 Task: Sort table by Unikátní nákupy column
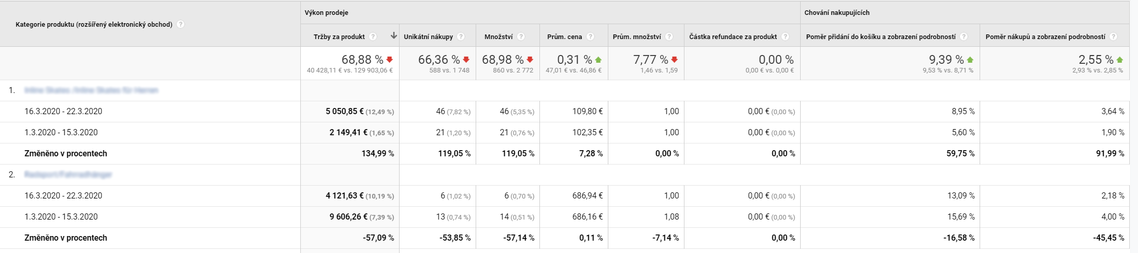coord(428,37)
